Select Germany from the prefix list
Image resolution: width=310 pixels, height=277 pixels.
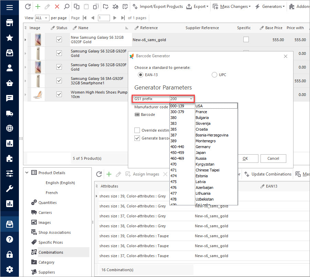pyautogui.click(x=203, y=147)
